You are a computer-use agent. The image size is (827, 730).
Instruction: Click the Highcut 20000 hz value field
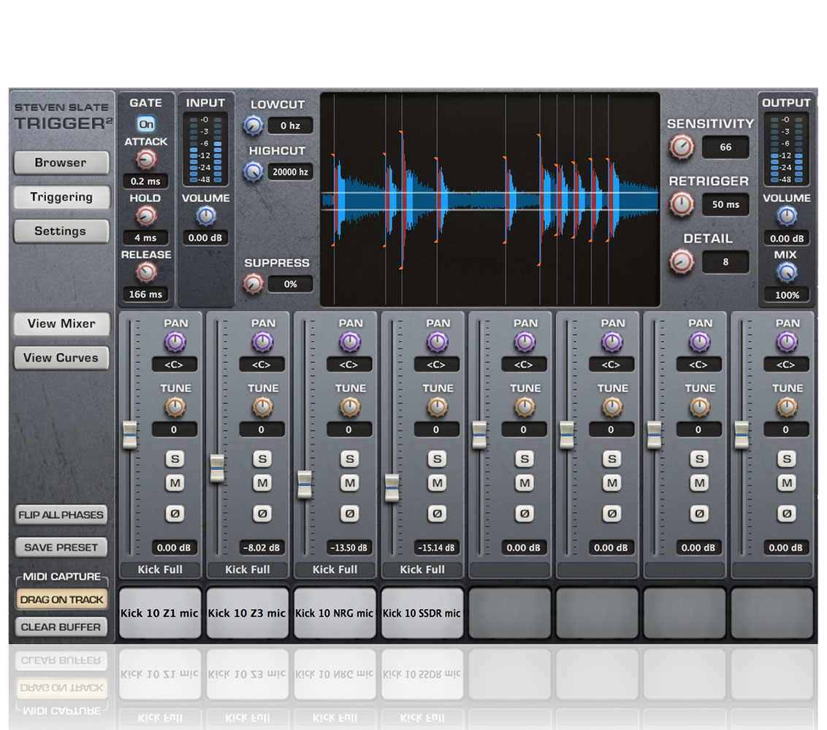click(290, 172)
